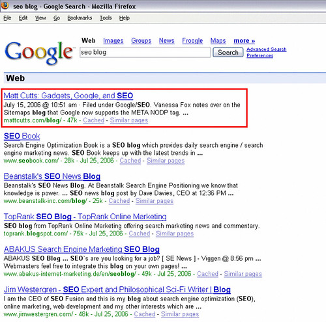Switch to News search

[166, 41]
